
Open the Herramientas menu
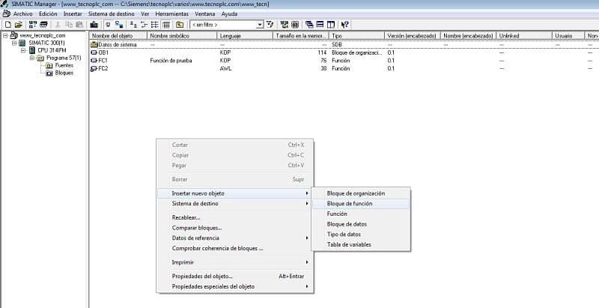171,13
